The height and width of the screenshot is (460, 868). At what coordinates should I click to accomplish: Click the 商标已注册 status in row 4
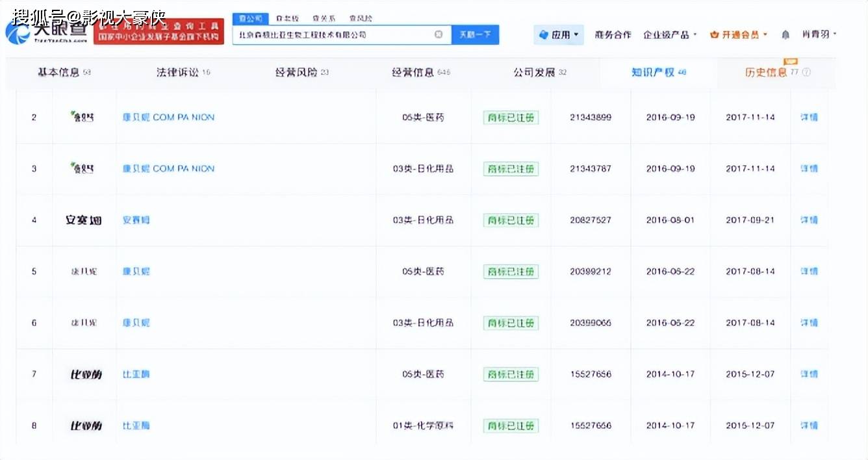tap(511, 220)
